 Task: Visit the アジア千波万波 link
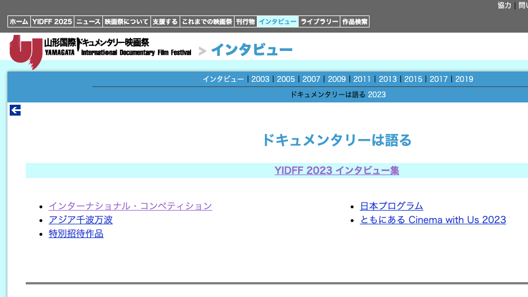click(x=81, y=220)
